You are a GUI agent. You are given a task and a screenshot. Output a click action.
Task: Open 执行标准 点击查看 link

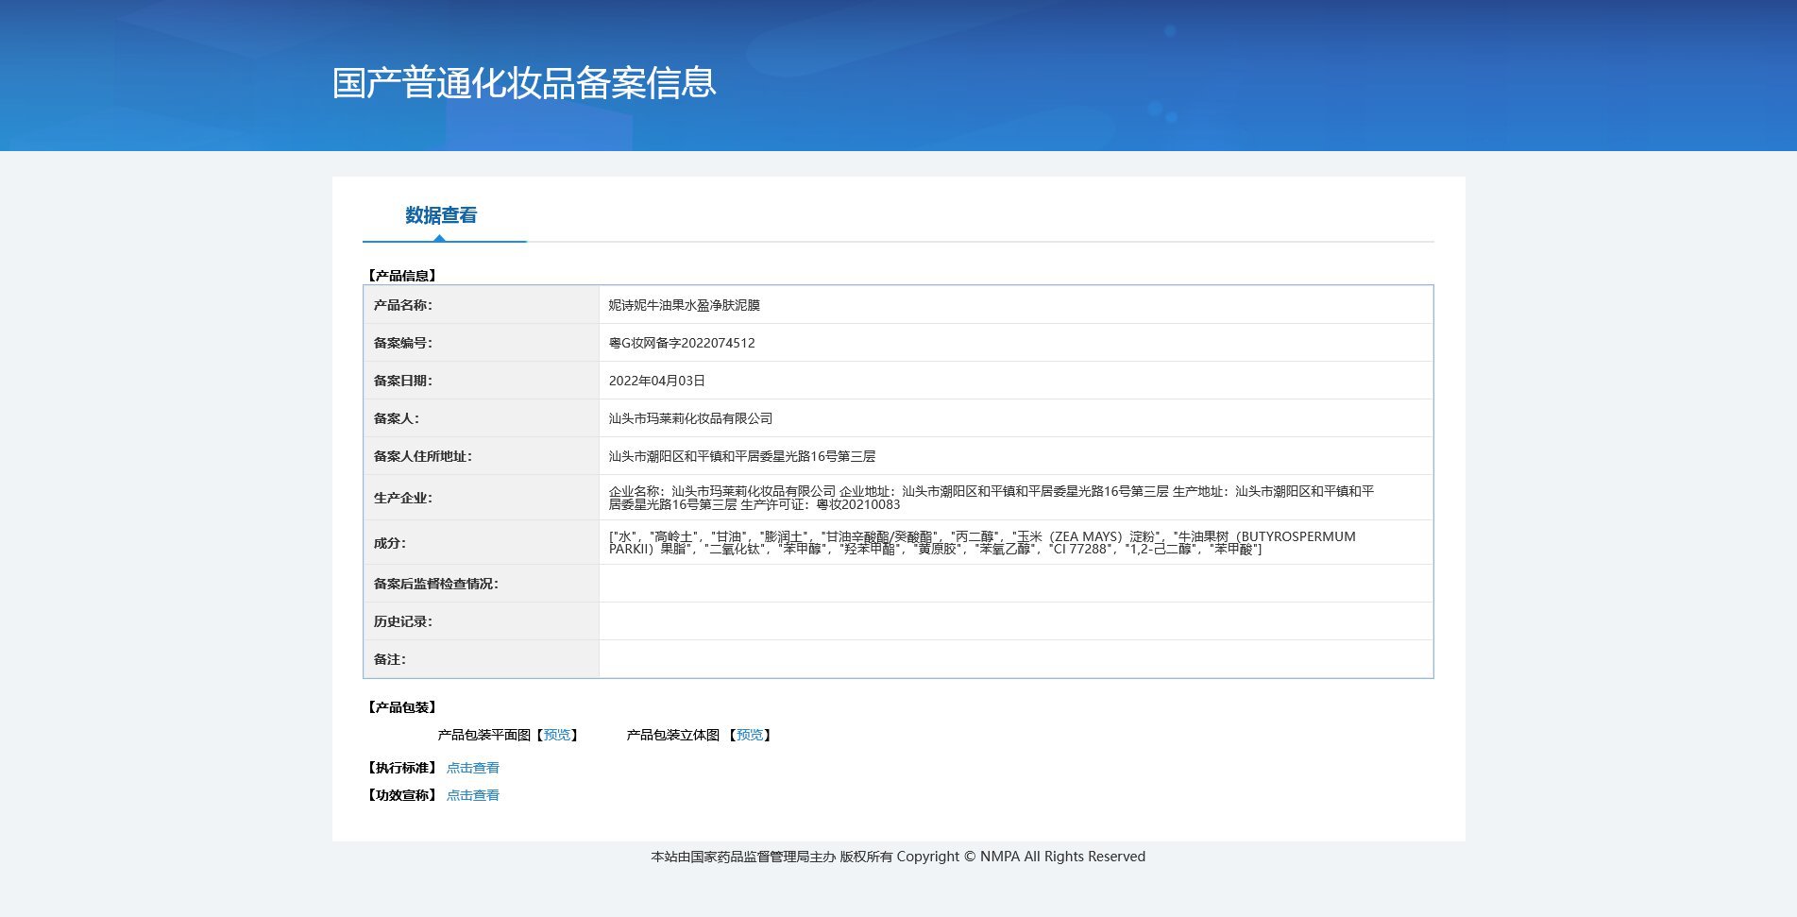[x=473, y=768]
